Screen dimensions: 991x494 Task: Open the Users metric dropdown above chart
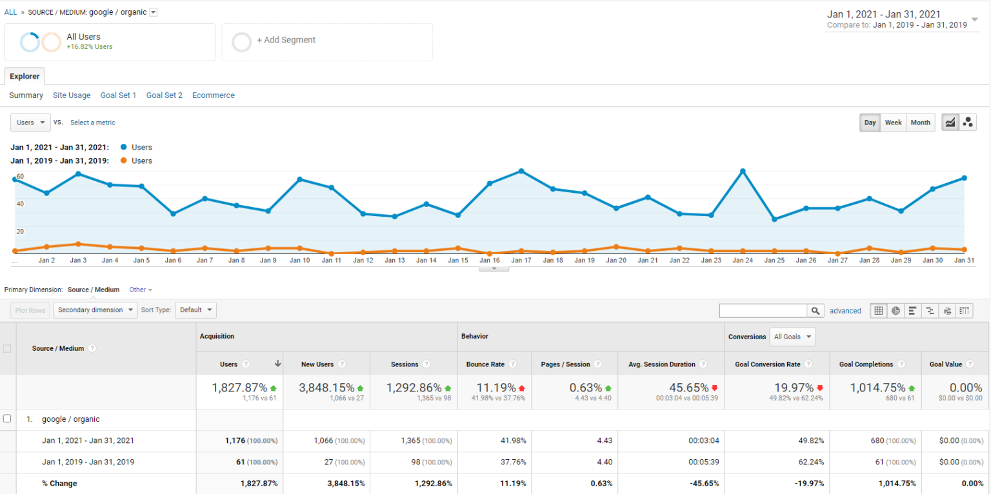point(30,123)
